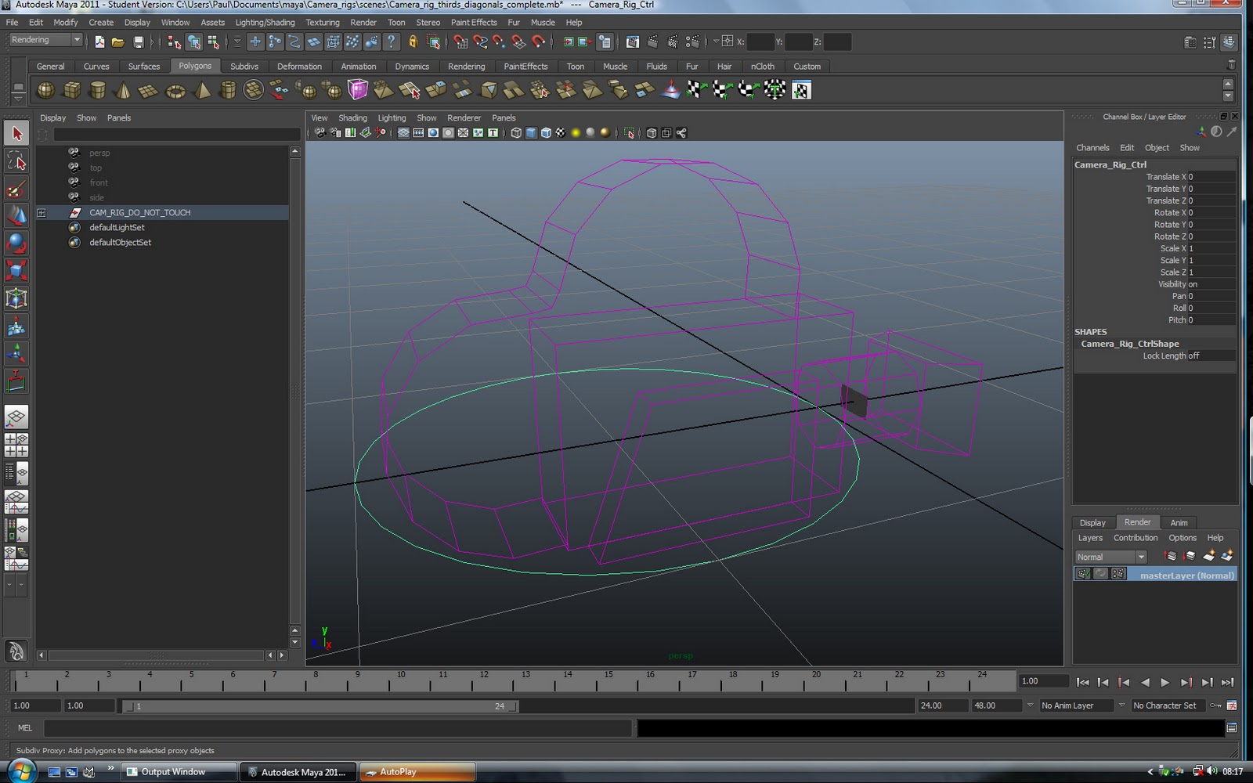
Task: Select the Lasso selection tool
Action: tap(16, 161)
